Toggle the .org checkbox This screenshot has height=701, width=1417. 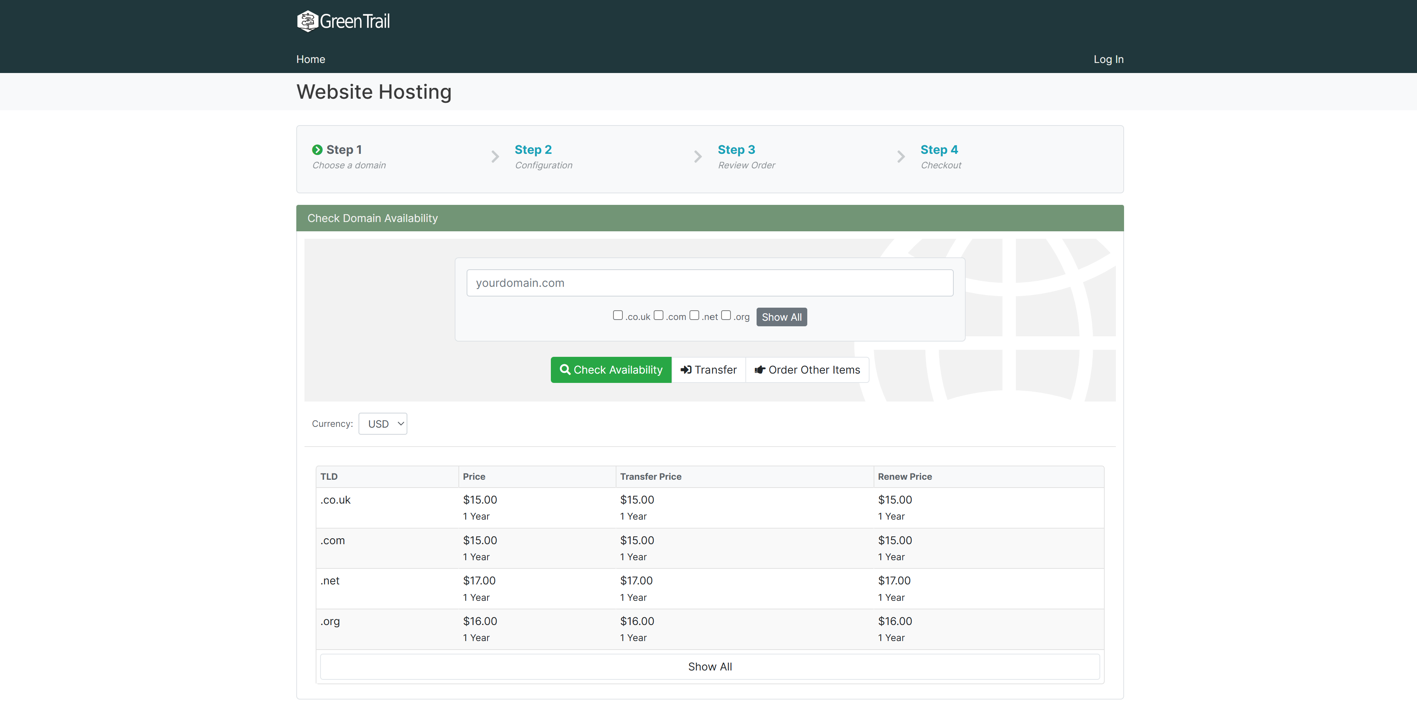pos(726,315)
